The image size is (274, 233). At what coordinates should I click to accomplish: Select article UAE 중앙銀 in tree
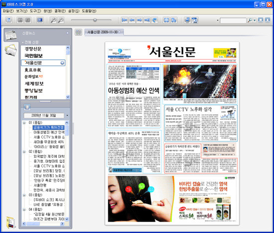click(x=49, y=205)
